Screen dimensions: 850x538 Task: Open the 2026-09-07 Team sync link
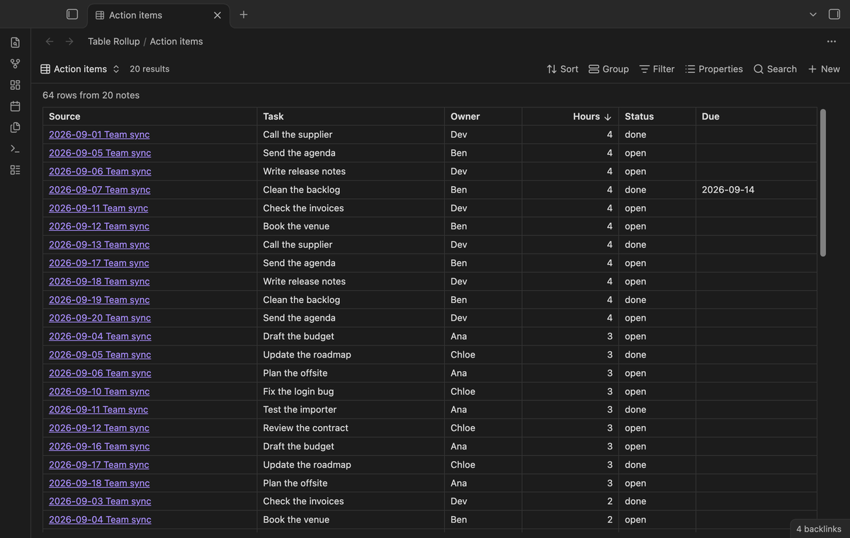(100, 190)
